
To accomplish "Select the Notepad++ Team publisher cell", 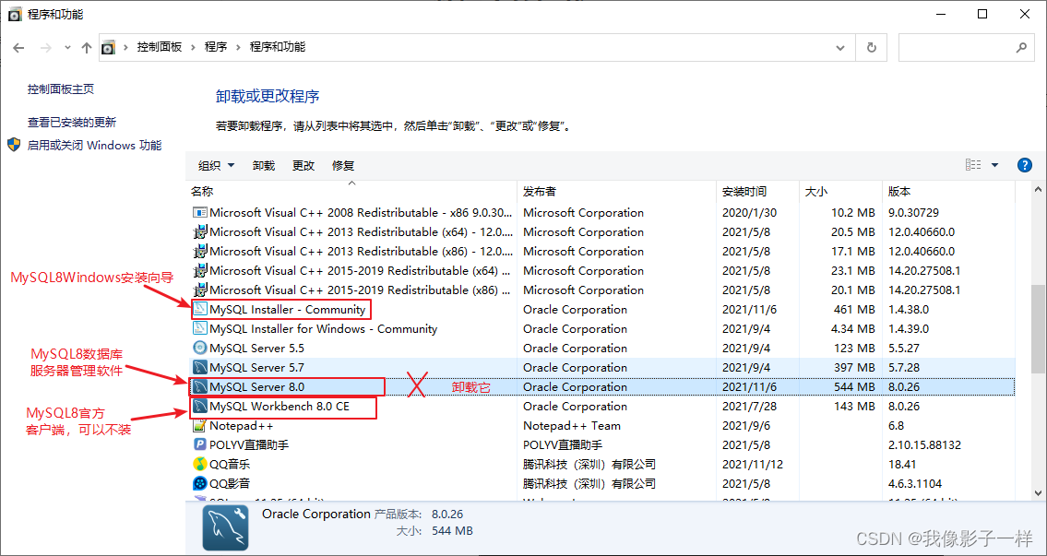I will pos(572,426).
